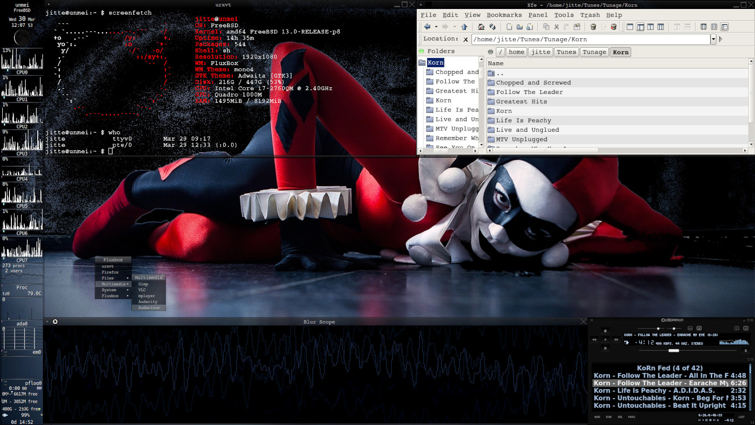This screenshot has width=755, height=425.
Task: Create a new symlink in Xfe
Action: point(530,27)
